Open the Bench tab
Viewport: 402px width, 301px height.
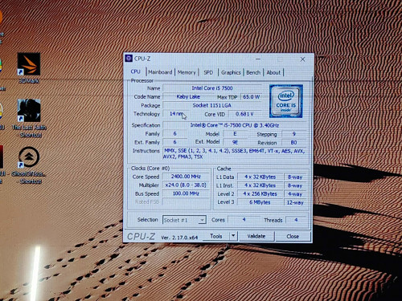[x=253, y=72]
